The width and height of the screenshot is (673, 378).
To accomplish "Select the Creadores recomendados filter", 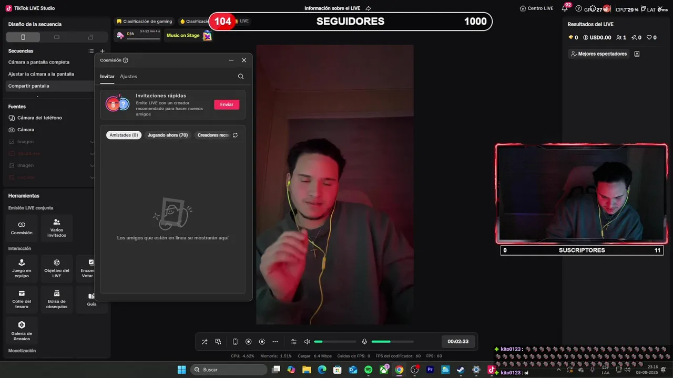I will (x=213, y=135).
